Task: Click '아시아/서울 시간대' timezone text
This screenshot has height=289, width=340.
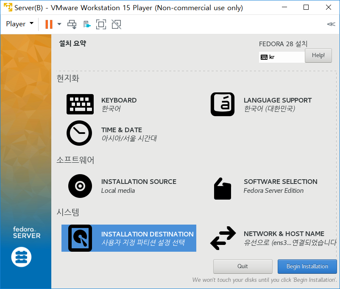Action: pyautogui.click(x=129, y=138)
